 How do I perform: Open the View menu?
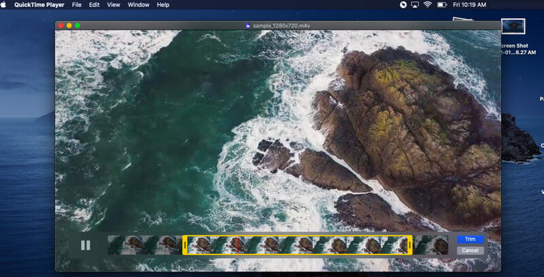click(x=114, y=5)
